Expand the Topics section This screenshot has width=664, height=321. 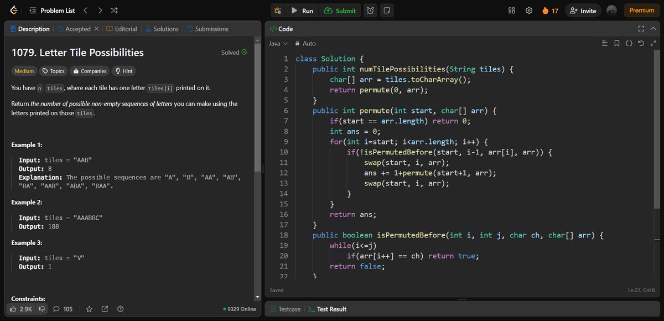[54, 71]
